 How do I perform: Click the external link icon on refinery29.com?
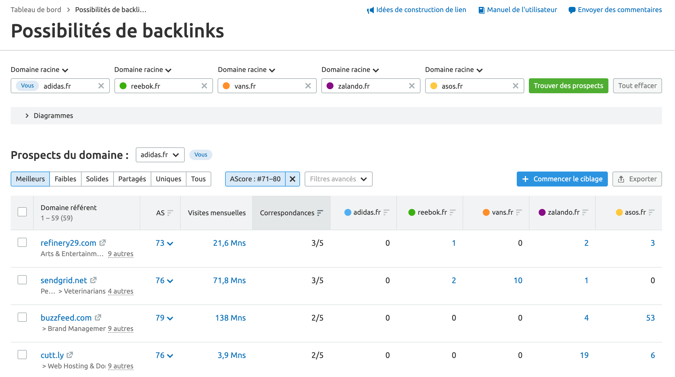coord(102,242)
